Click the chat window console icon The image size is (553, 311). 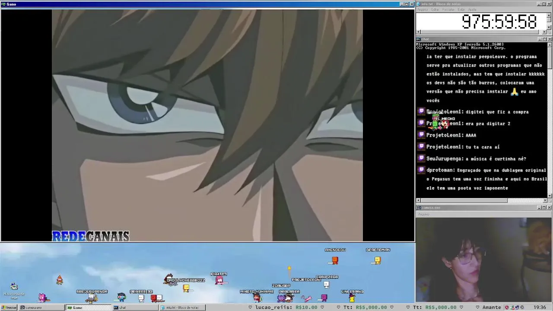pyautogui.click(x=419, y=39)
